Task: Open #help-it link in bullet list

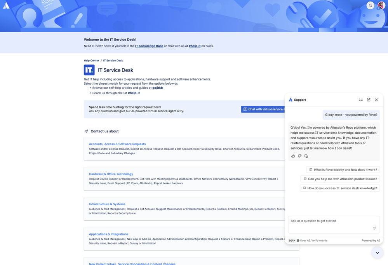Action: click(x=134, y=93)
